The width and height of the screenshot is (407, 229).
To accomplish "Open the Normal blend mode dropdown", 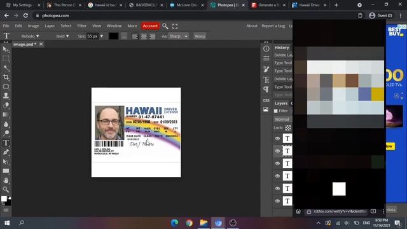I will click(x=283, y=119).
